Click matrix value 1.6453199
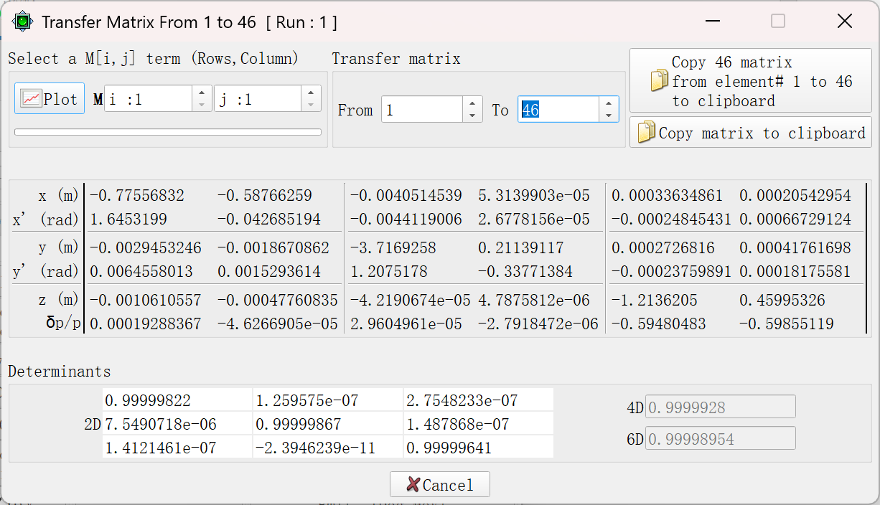The height and width of the screenshot is (505, 880). pos(128,219)
